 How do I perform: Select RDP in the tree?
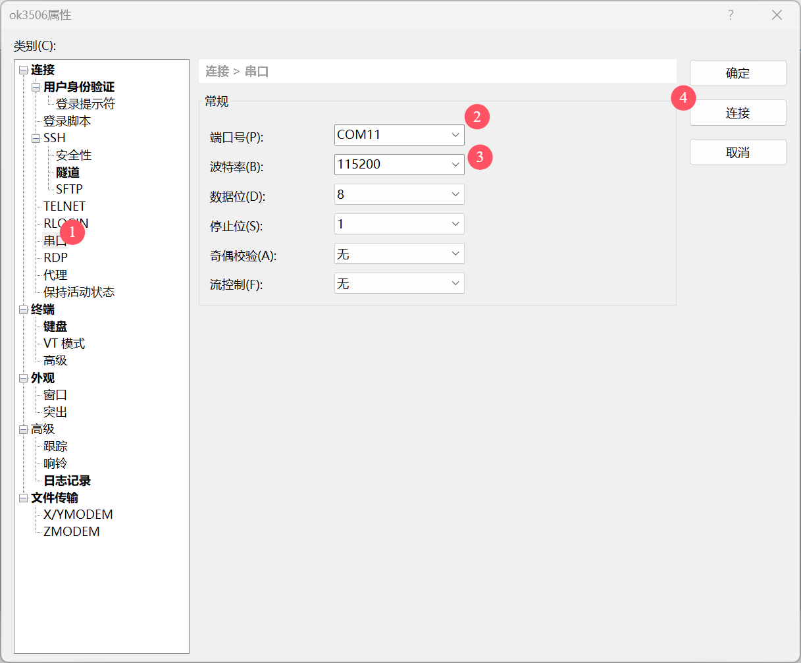[x=55, y=258]
